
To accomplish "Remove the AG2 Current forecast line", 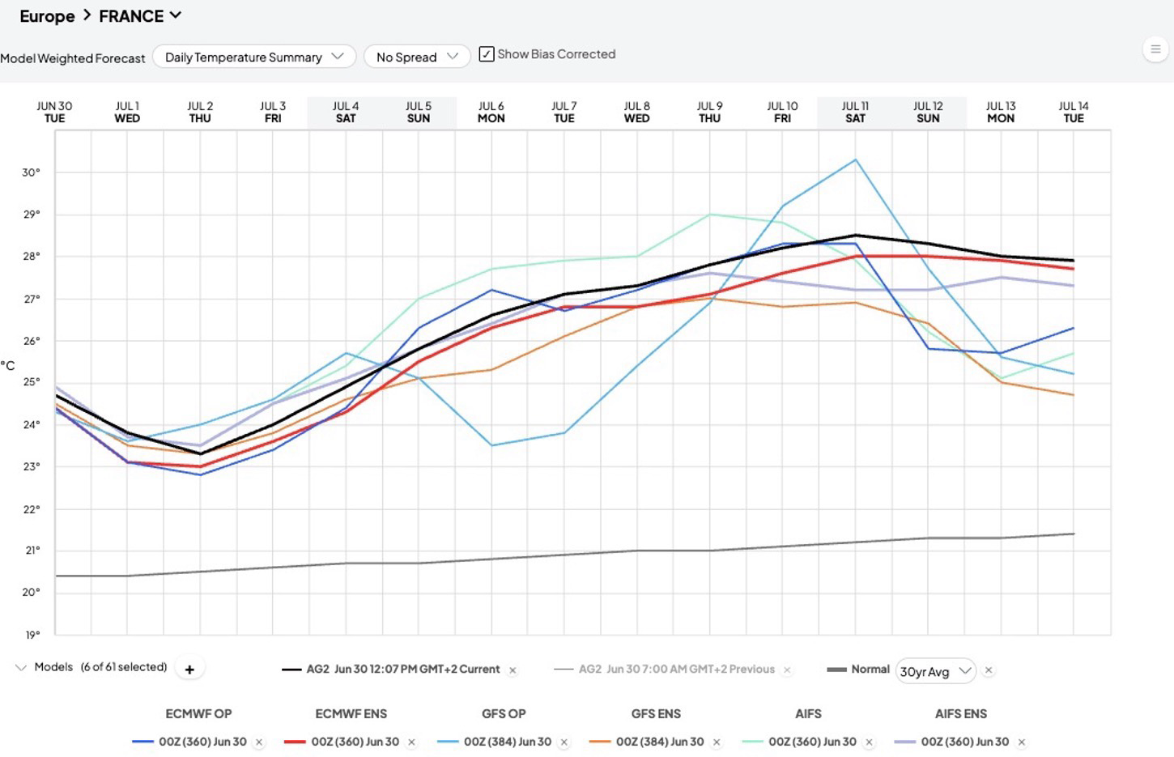I will coord(513,670).
